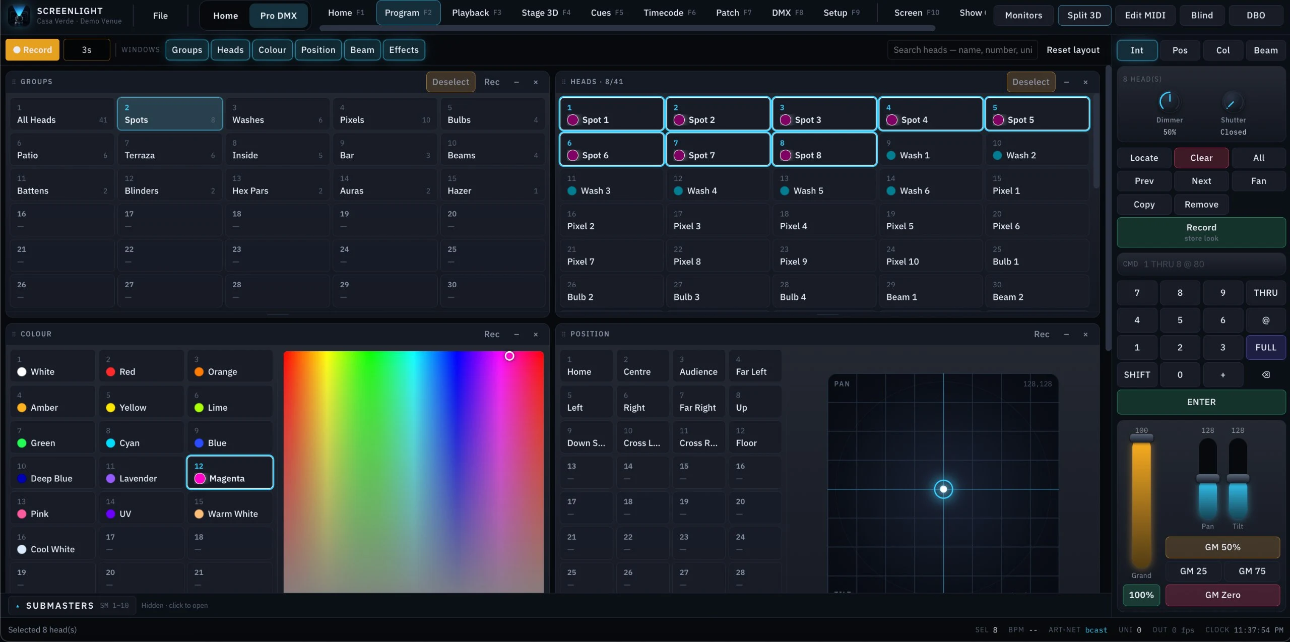Image resolution: width=1290 pixels, height=642 pixels.
Task: Click the Screenlight app logo icon
Action: 19,15
